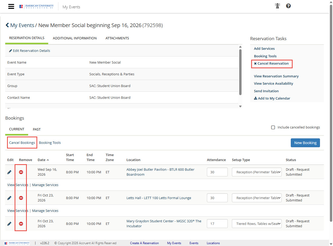Switch to Additional Information tab

pos(75,38)
